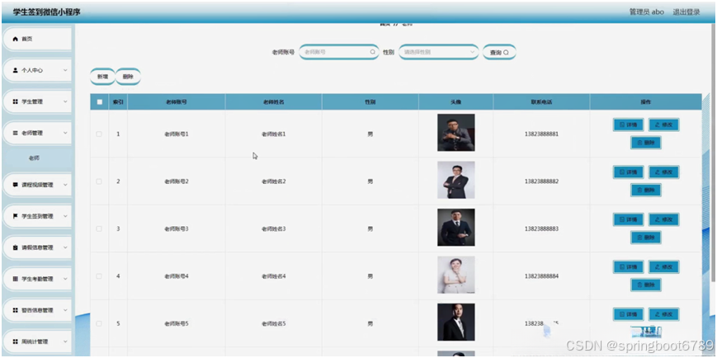Click the 新增 button
717x358 pixels.
[x=102, y=77]
